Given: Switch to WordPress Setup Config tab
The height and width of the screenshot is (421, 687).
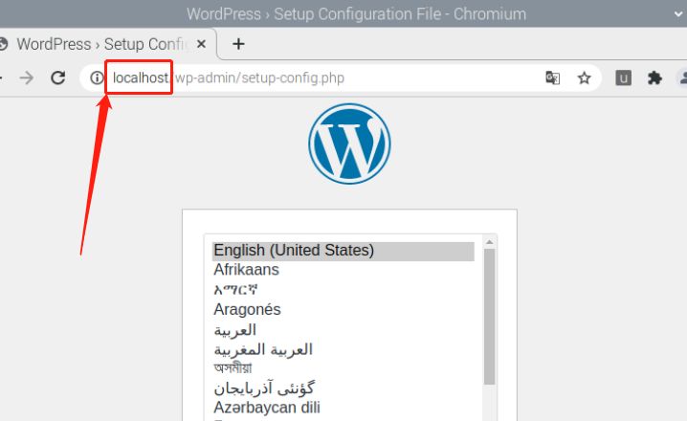Looking at the screenshot, I should tap(105, 44).
